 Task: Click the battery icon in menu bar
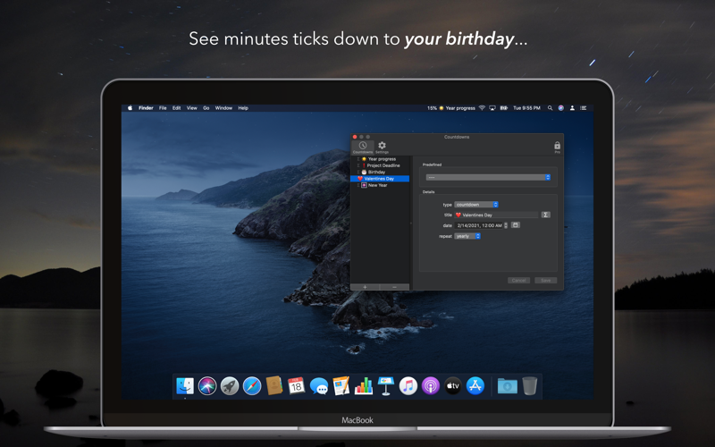point(504,108)
